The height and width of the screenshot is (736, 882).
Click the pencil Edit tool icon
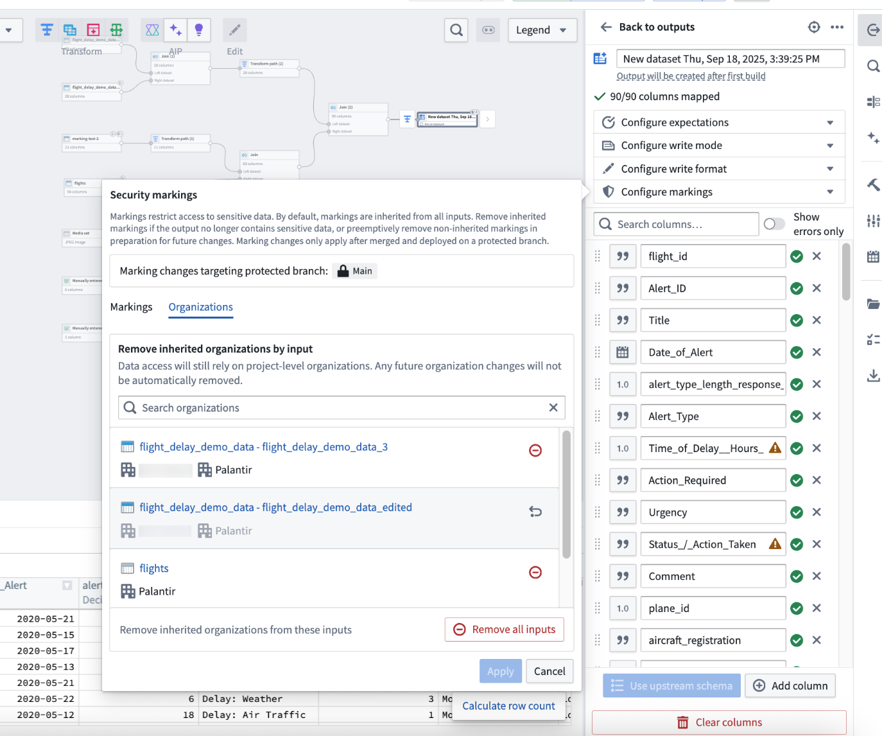click(235, 30)
